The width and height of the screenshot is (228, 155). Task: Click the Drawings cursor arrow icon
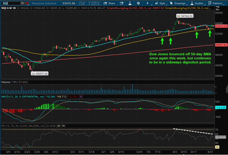coord(171,3)
